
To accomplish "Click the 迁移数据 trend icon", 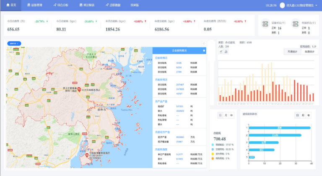I will click(107, 5).
